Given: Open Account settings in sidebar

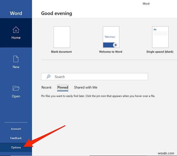Looking at the screenshot, I should click(16, 129).
